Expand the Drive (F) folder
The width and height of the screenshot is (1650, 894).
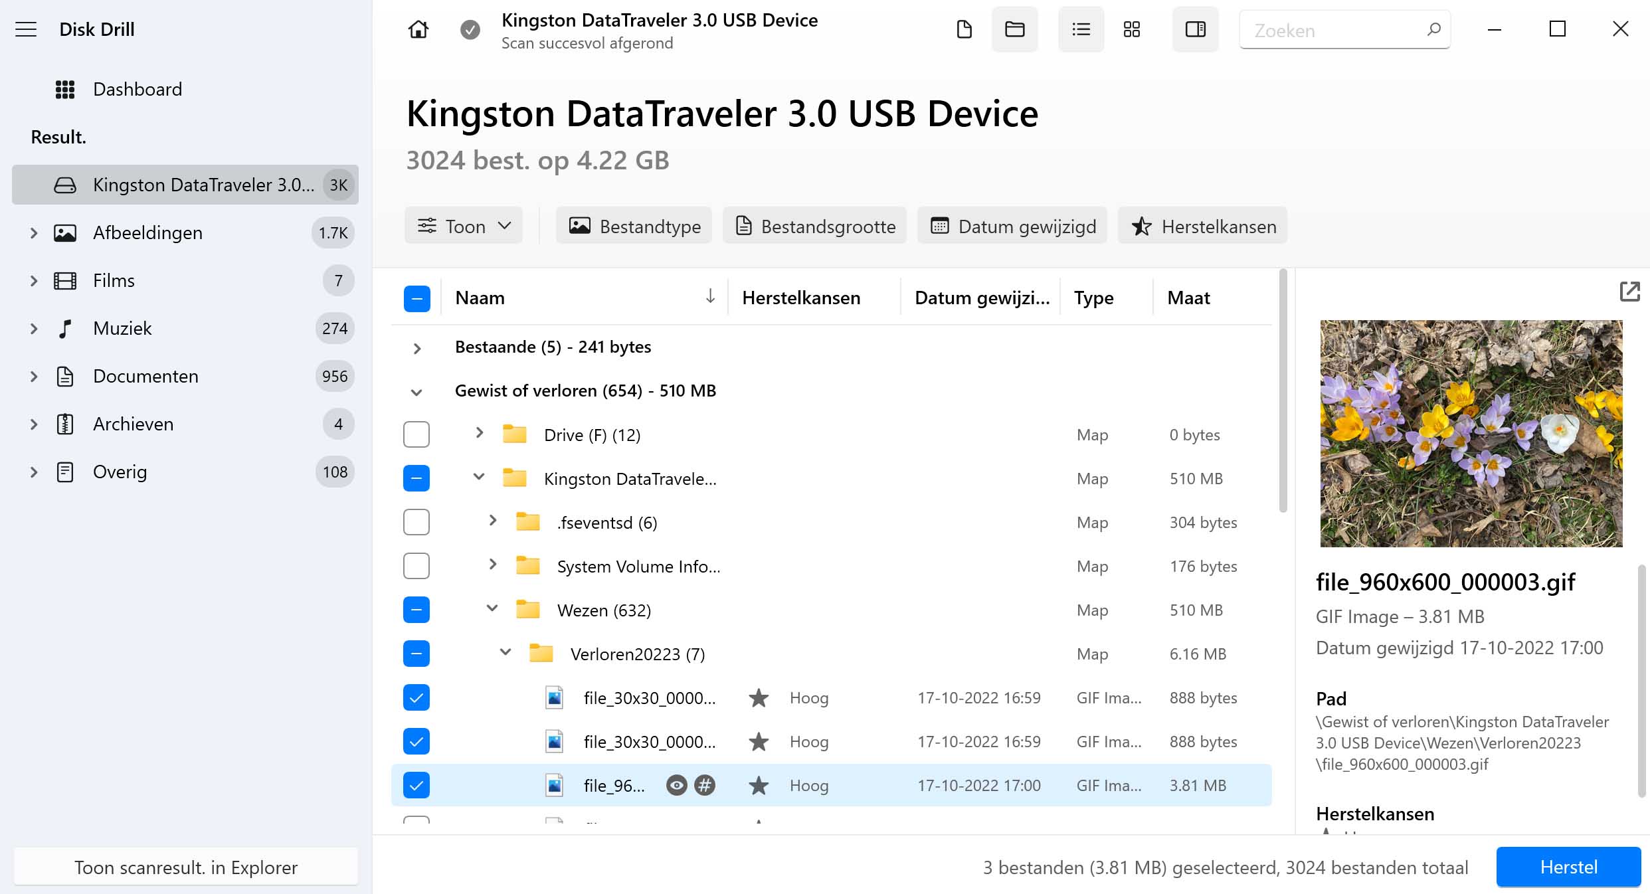click(x=480, y=433)
